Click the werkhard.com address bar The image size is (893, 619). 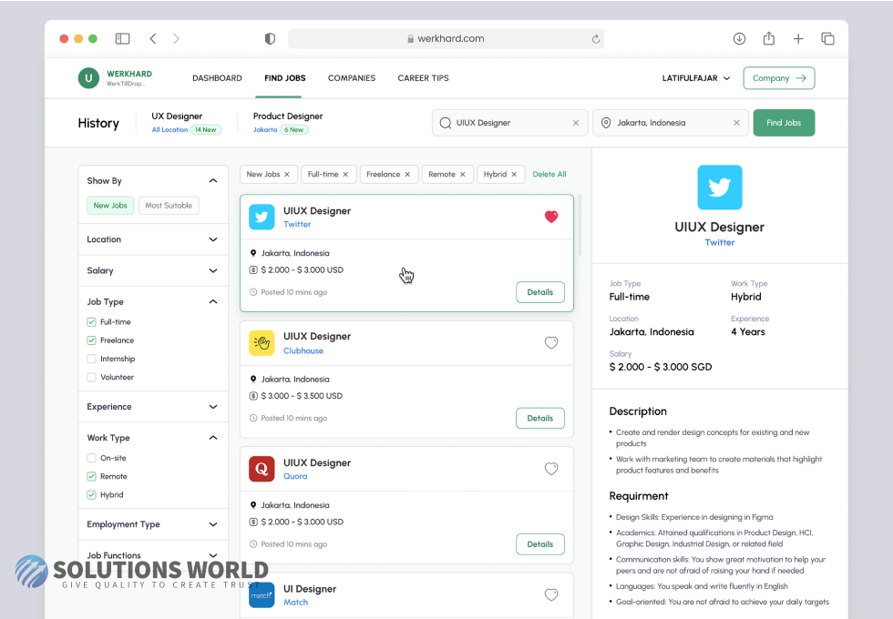point(446,38)
